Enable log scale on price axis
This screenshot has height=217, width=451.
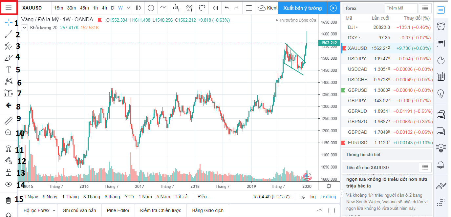312,197
